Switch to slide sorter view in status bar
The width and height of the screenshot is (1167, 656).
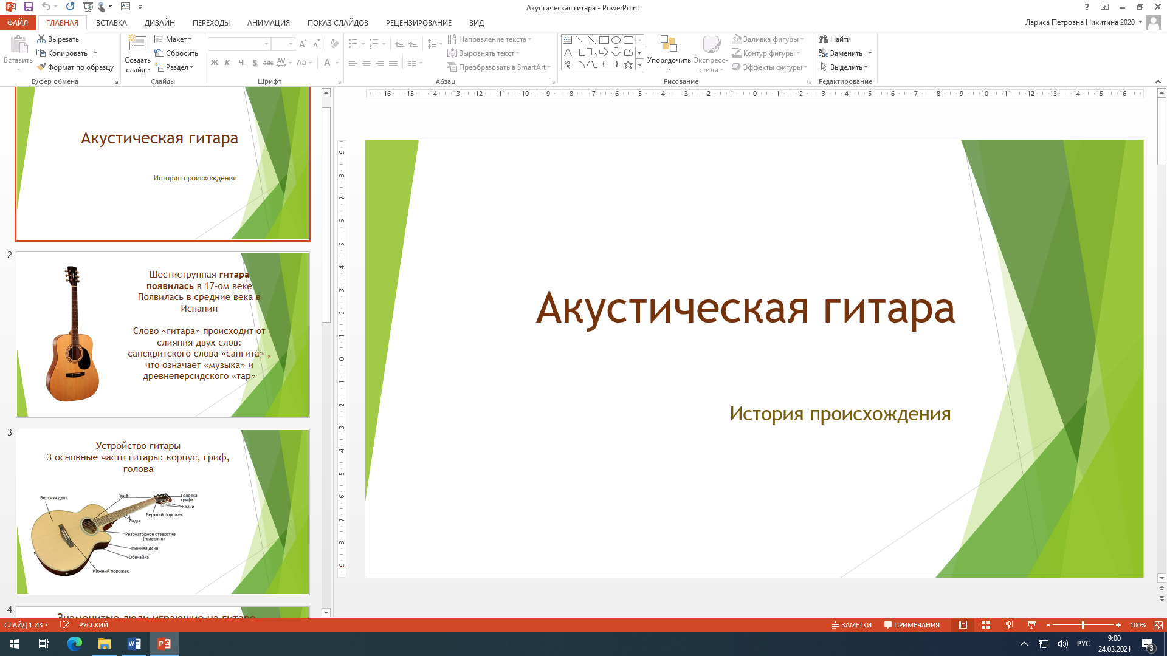[986, 625]
